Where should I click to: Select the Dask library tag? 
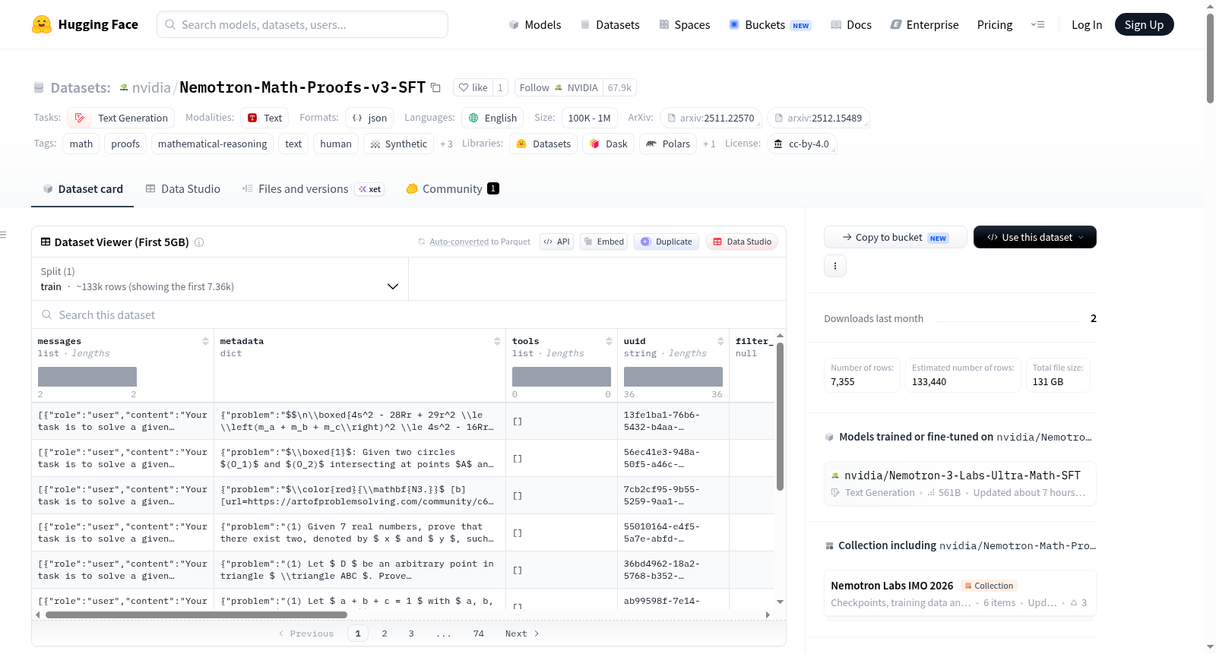(609, 144)
